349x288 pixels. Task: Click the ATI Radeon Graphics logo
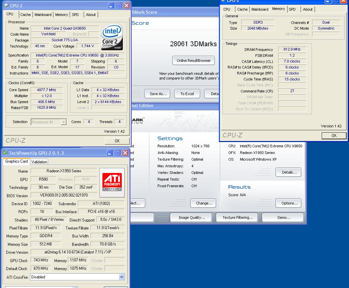pos(112,183)
